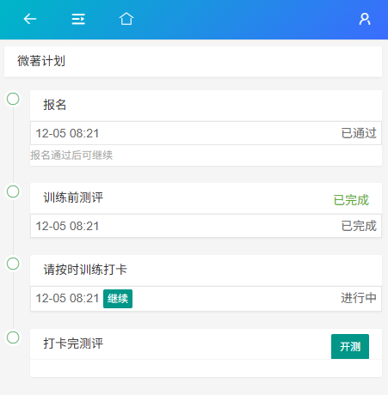This screenshot has height=395, width=388.
Task: Open the 报名 record showing 已通过
Action: (x=206, y=133)
